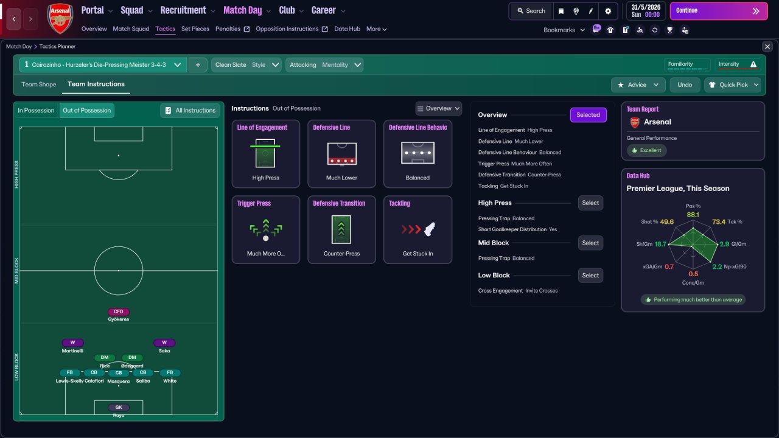The image size is (779, 438).
Task: Click the circular arrows shortcut icon
Action: [x=655, y=30]
